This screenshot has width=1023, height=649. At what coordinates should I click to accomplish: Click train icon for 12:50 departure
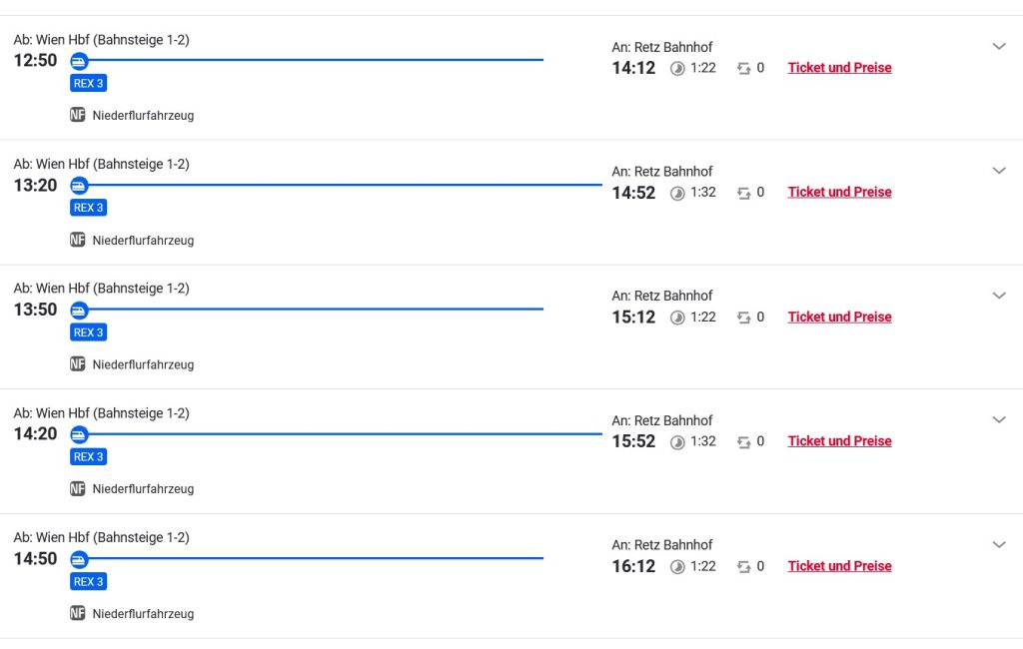pyautogui.click(x=79, y=61)
